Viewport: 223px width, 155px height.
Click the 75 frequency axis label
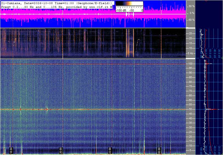(190, 86)
